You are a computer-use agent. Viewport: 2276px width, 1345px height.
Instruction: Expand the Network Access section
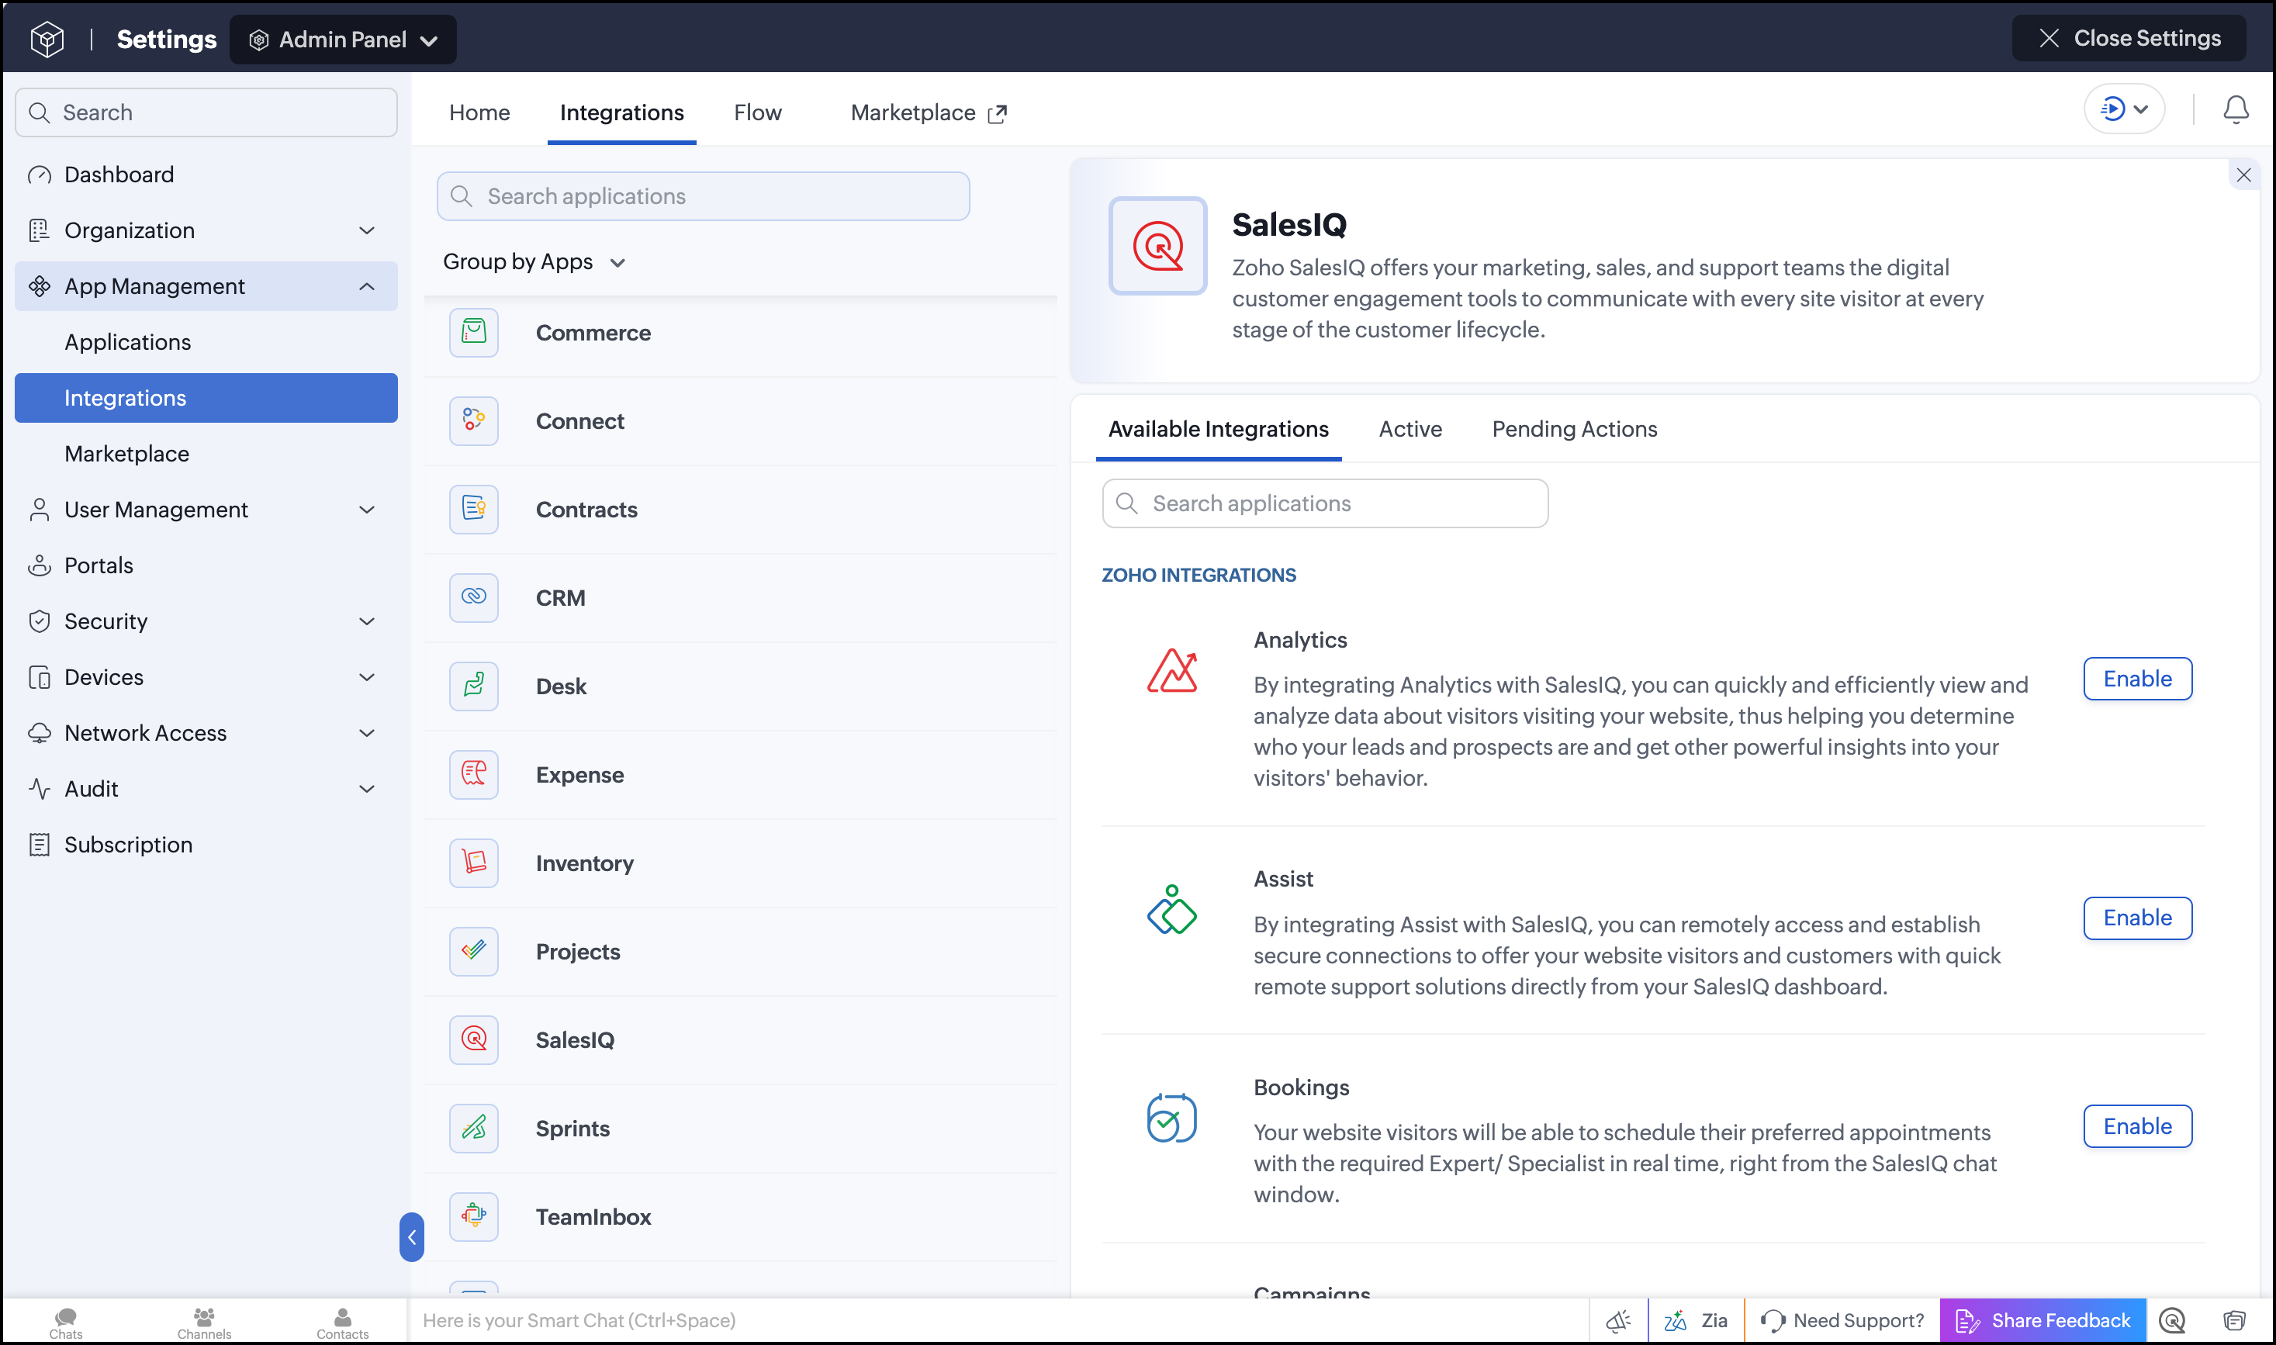[x=366, y=732]
